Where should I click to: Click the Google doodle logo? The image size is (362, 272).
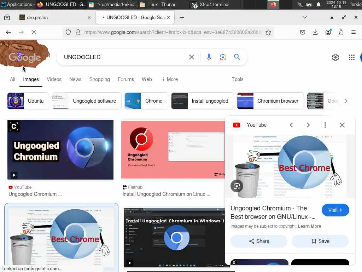(x=25, y=54)
